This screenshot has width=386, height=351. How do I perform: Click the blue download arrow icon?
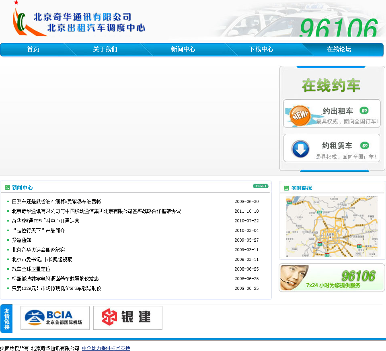tap(300, 149)
